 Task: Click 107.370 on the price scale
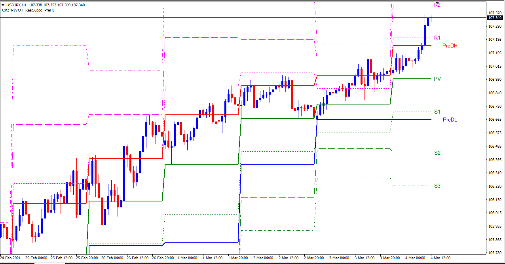pos(495,13)
